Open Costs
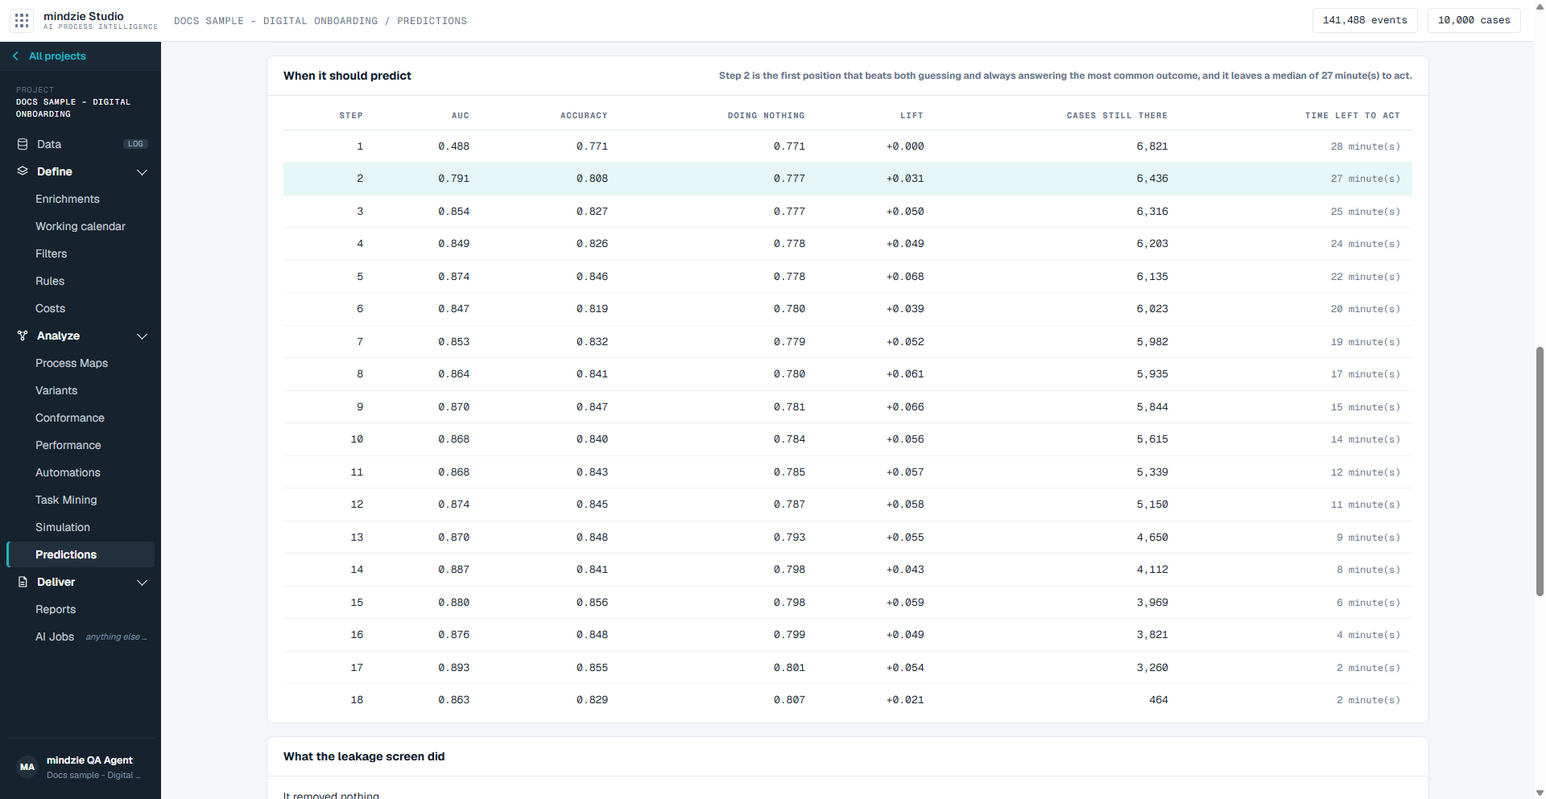Image resolution: width=1546 pixels, height=799 pixels. [50, 308]
